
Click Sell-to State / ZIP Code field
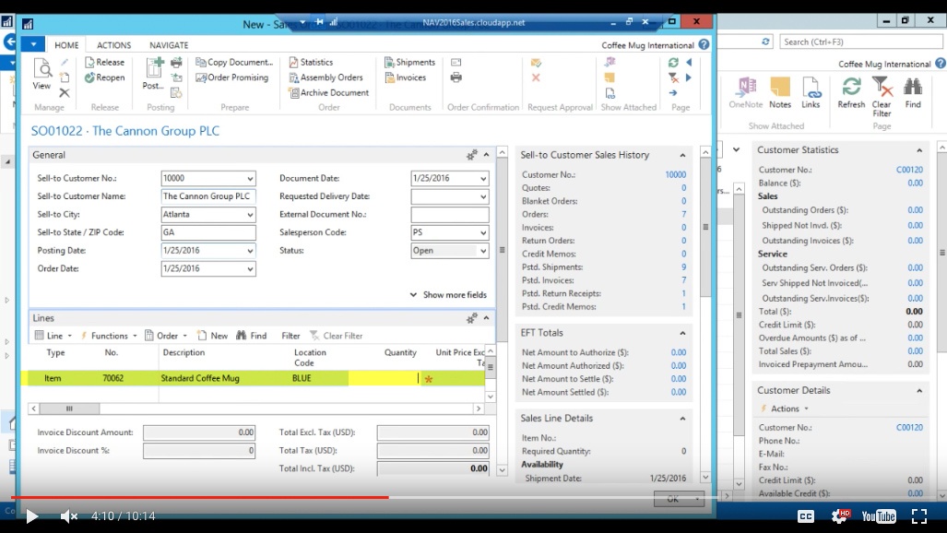[208, 232]
